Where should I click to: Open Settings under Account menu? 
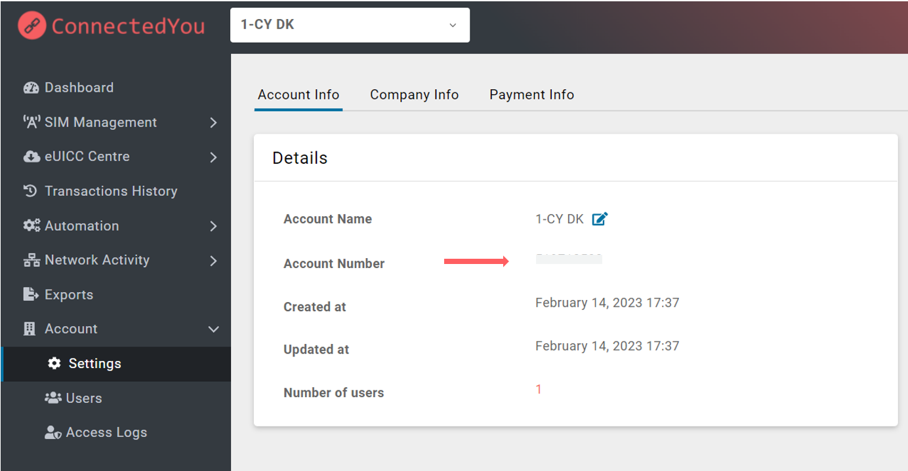[x=94, y=364]
